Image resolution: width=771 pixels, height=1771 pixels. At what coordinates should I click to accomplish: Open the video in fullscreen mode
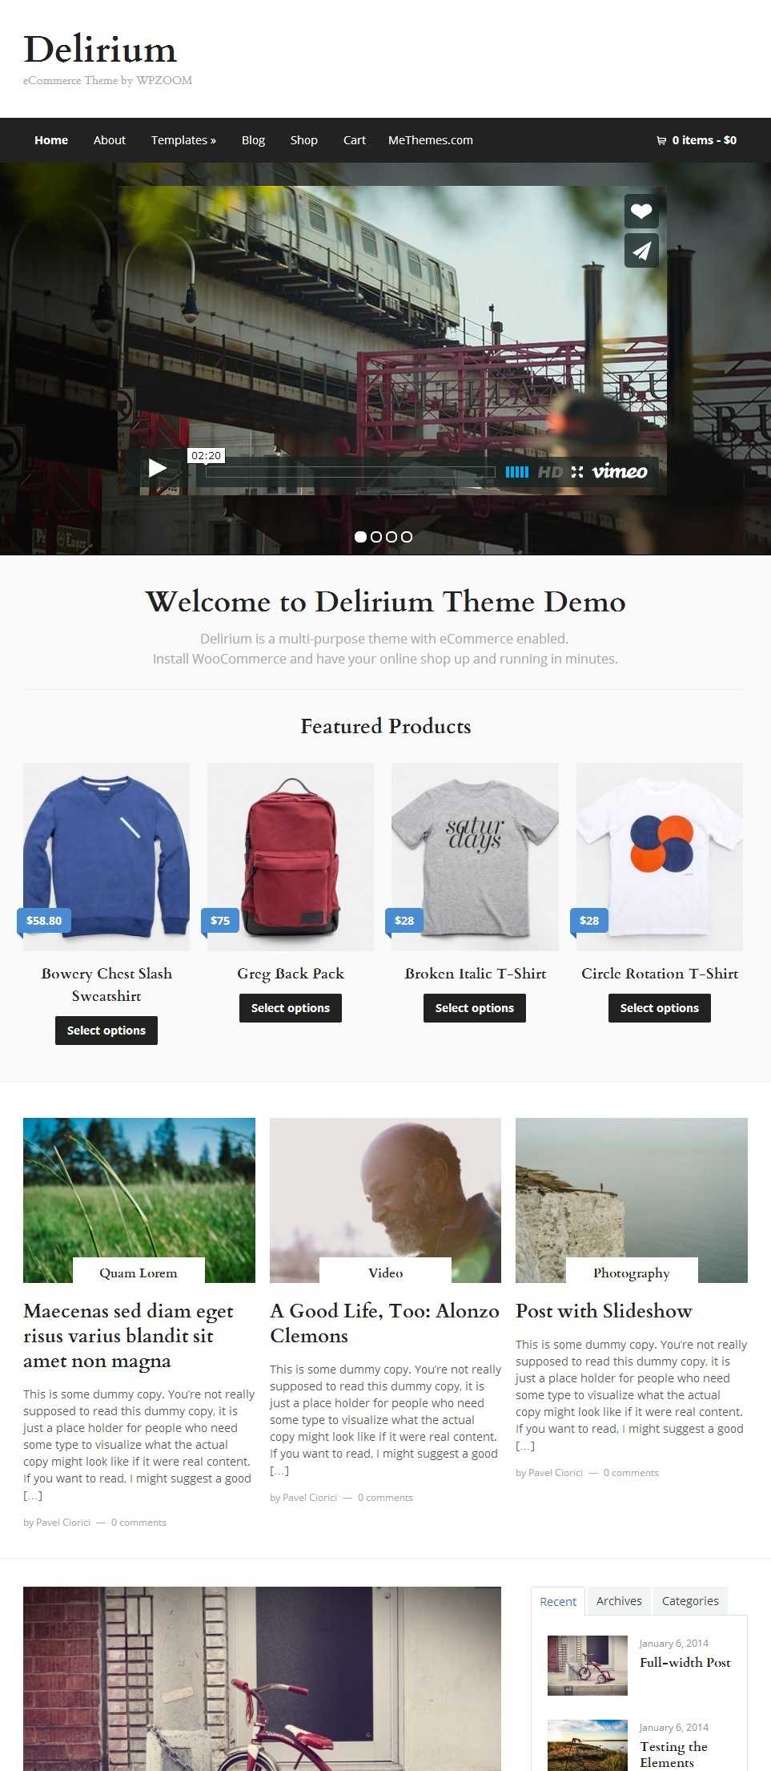pos(577,472)
